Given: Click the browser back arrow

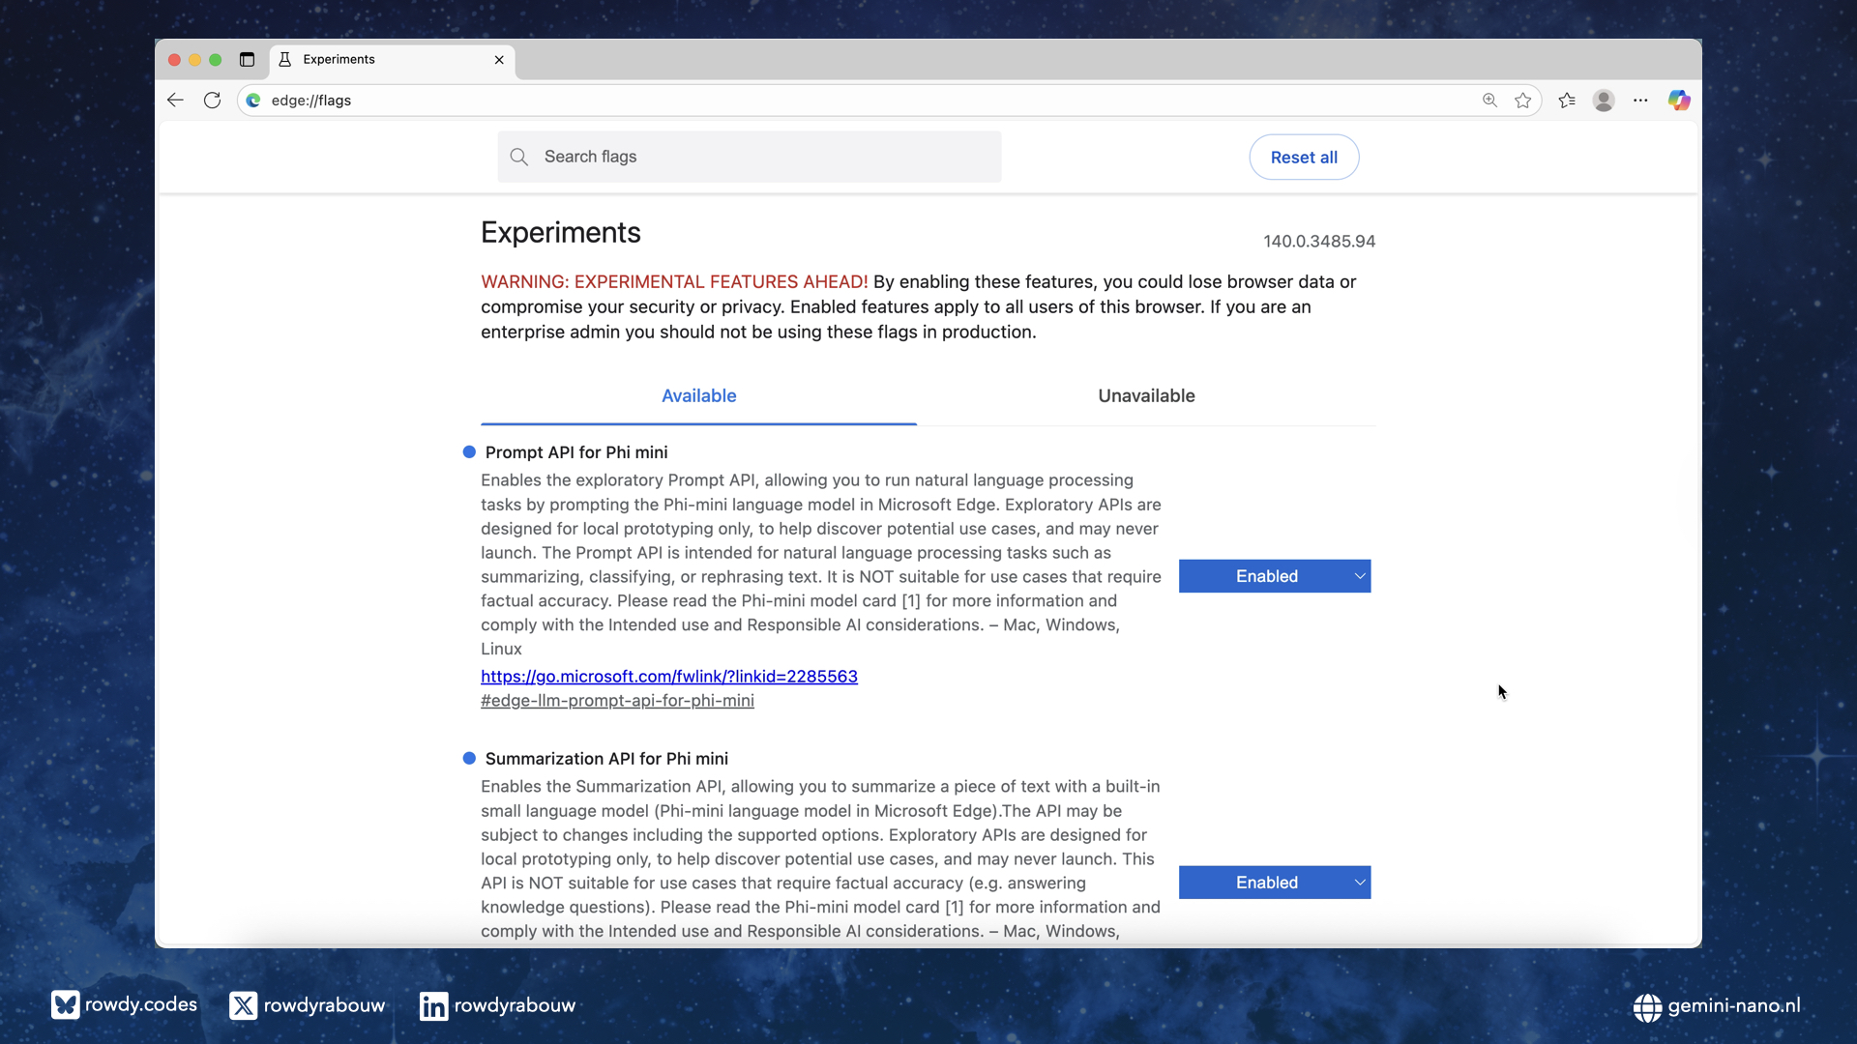Looking at the screenshot, I should 175,101.
